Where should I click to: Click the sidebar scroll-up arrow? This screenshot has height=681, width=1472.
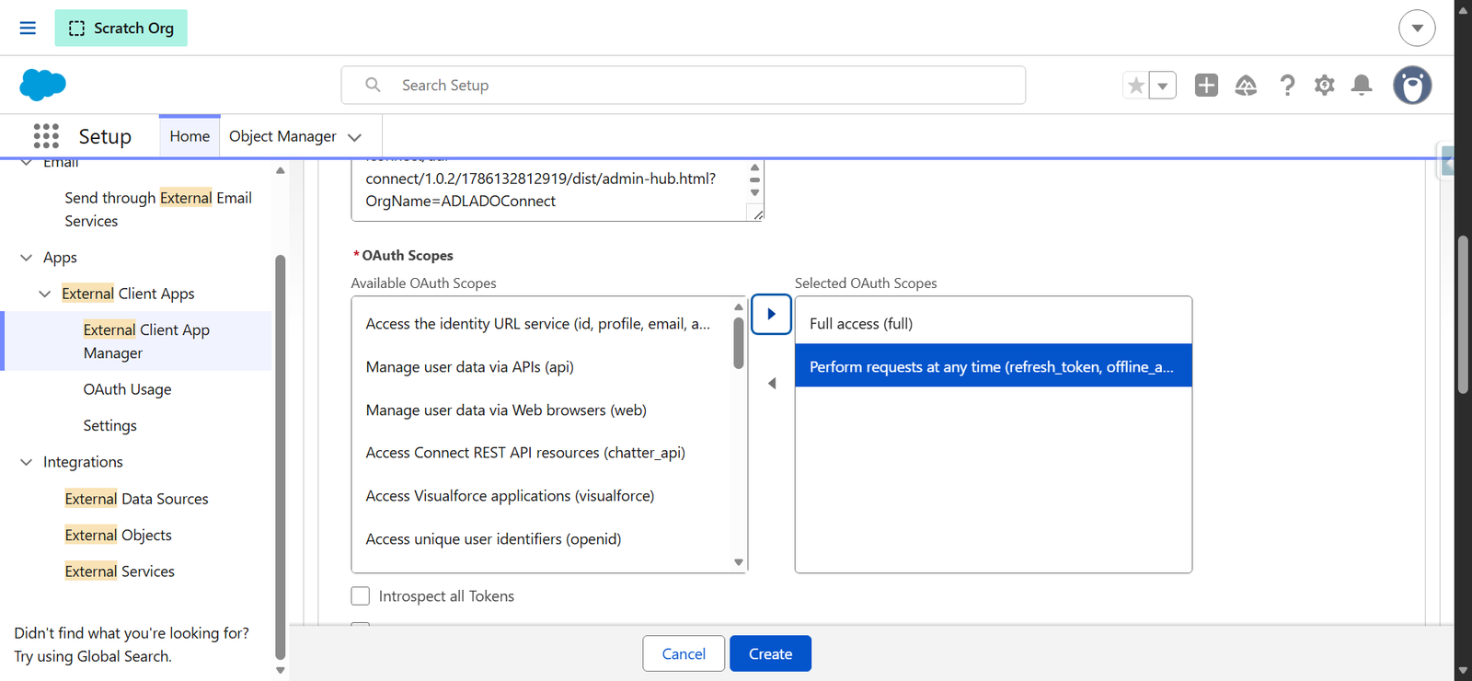pyautogui.click(x=281, y=170)
